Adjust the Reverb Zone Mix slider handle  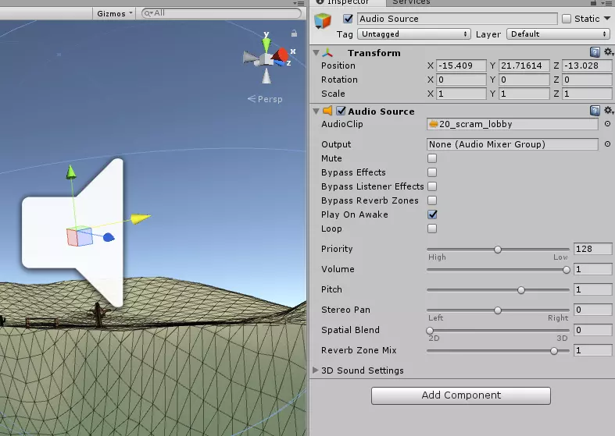point(554,351)
